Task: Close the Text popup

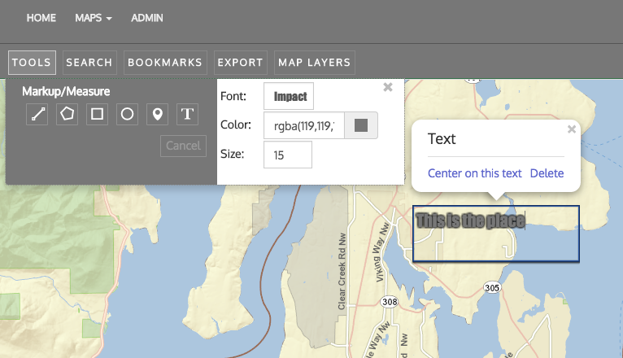Action: 572,129
